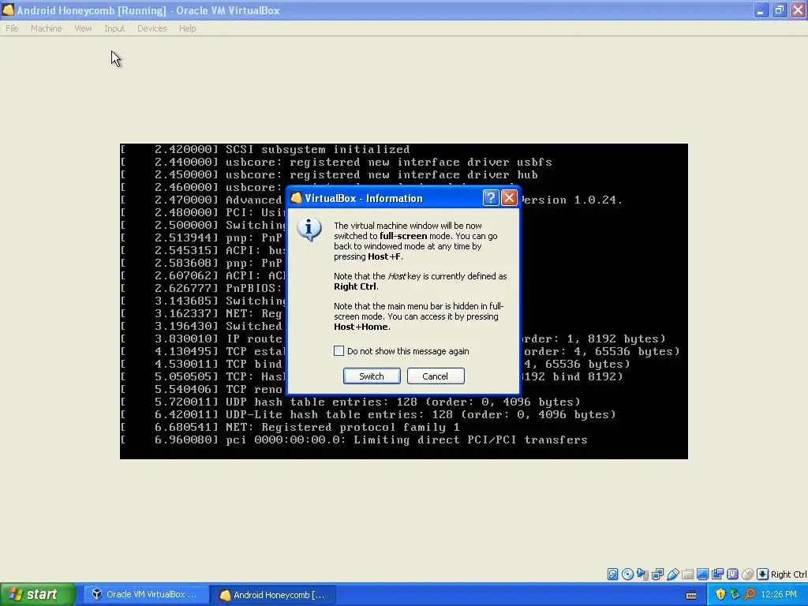Open the View menu
Image resolution: width=808 pixels, height=606 pixels.
83,28
